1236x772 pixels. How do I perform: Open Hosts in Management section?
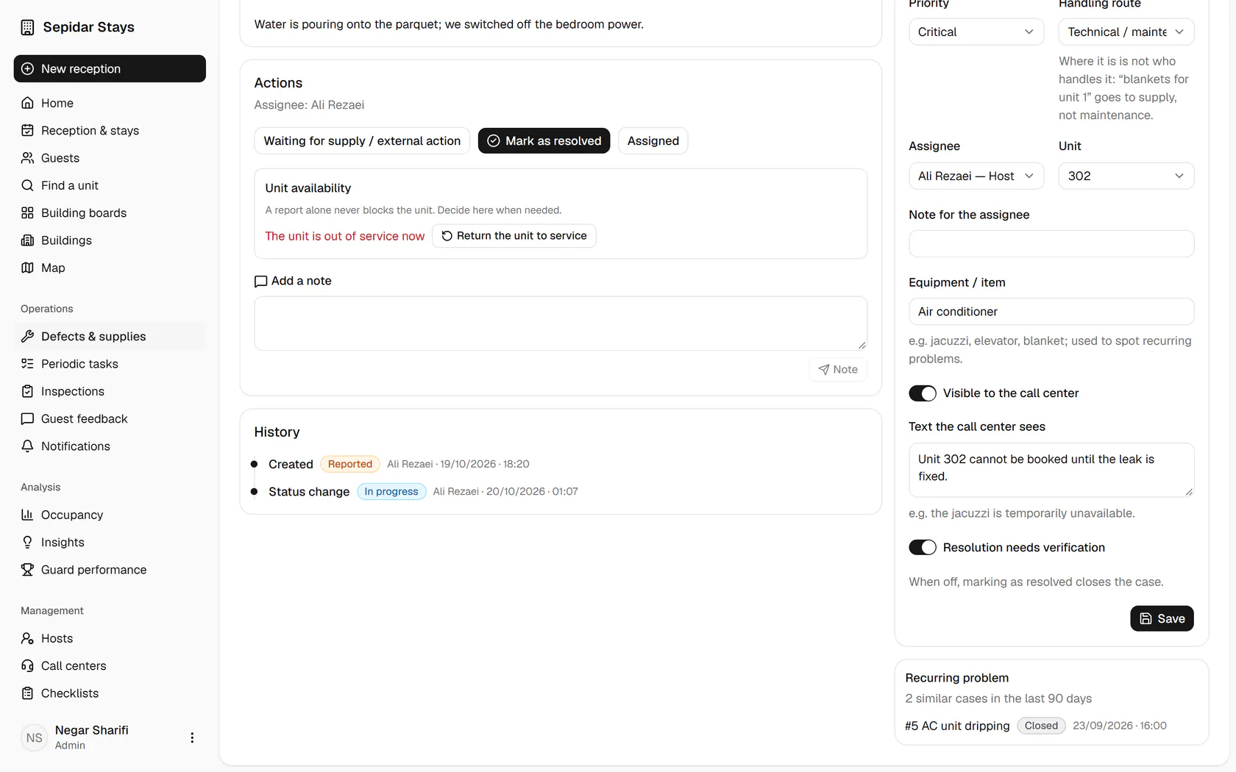(x=110, y=638)
